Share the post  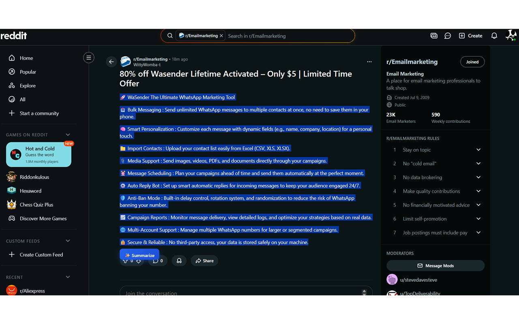[x=204, y=261]
